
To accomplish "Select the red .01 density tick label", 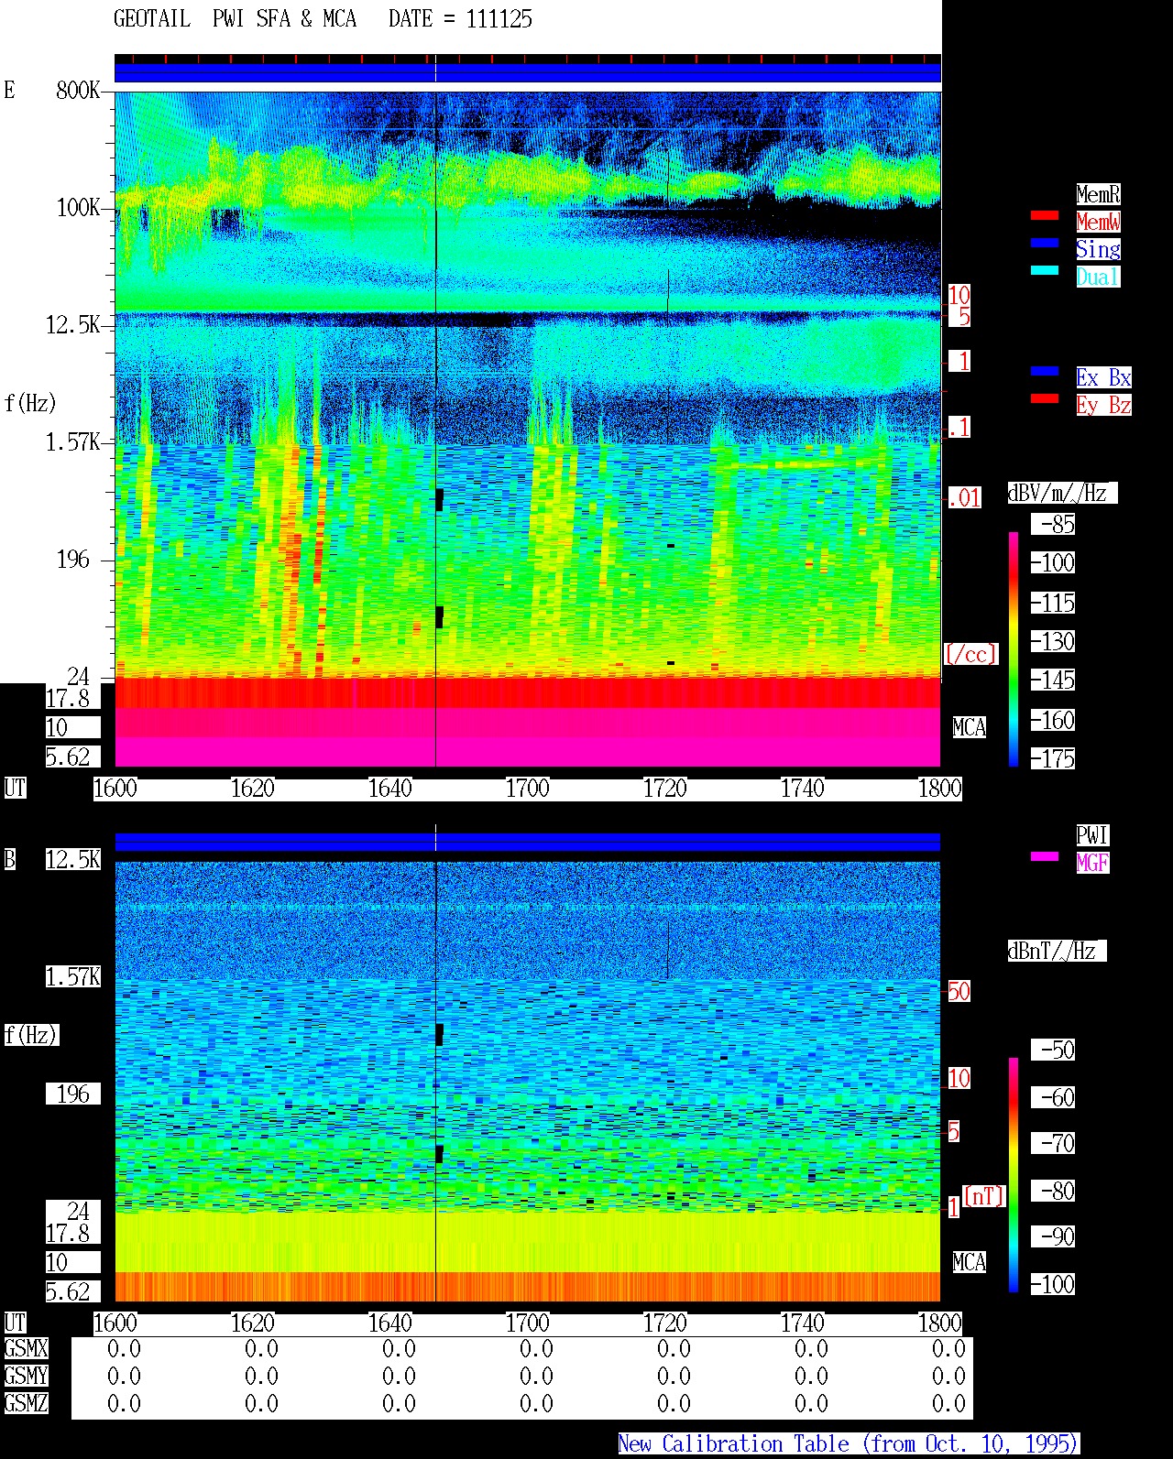I will tap(964, 498).
